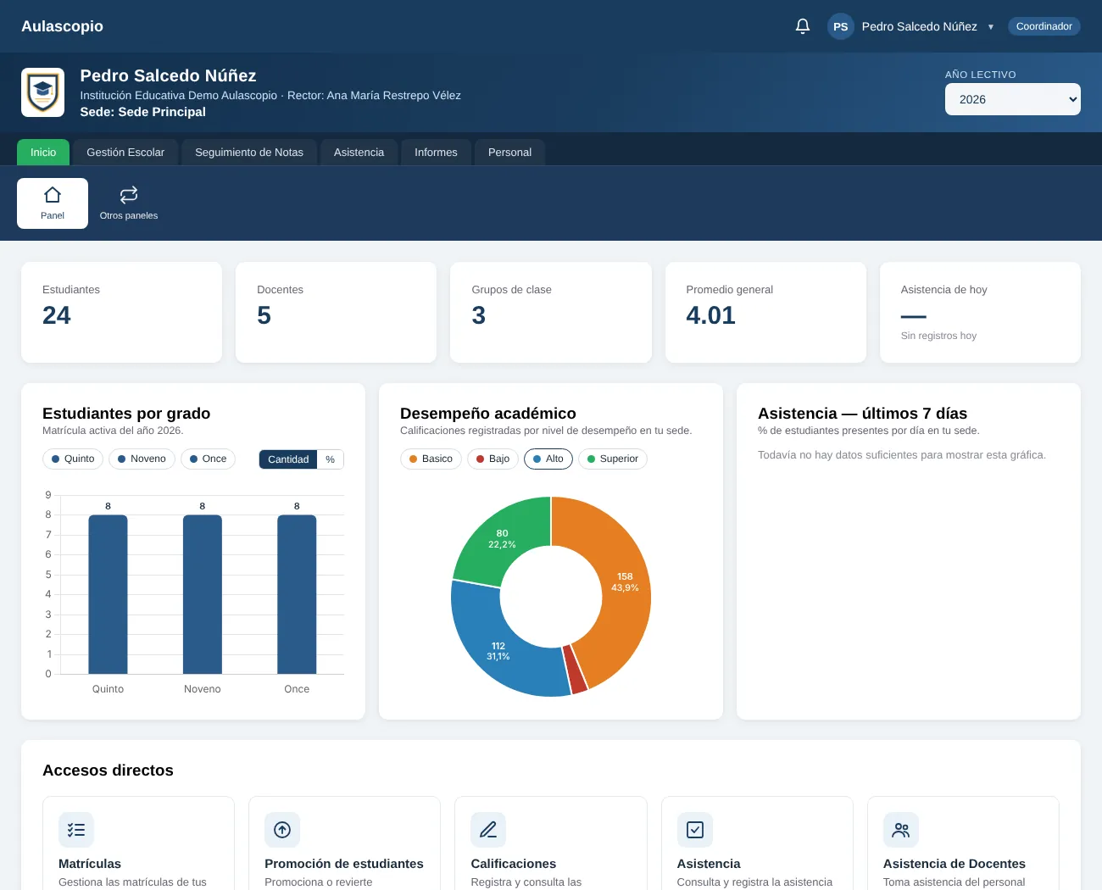Click the Asistencia de Docentes people icon
Image resolution: width=1102 pixels, height=890 pixels.
click(901, 830)
